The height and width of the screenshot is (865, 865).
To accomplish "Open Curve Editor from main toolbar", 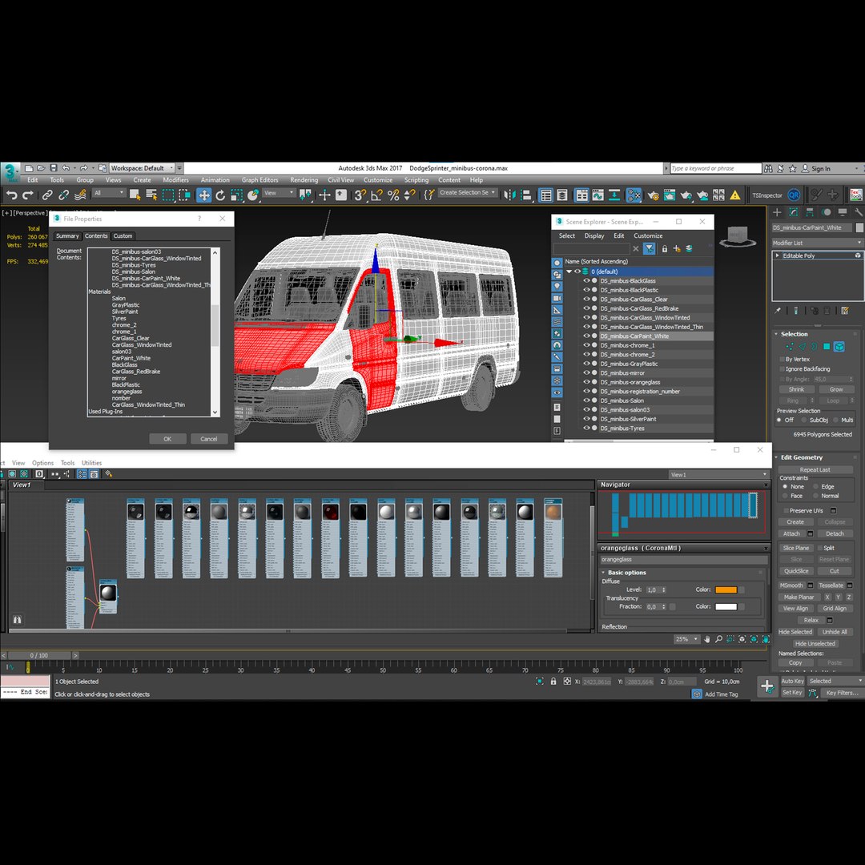I will [x=598, y=195].
